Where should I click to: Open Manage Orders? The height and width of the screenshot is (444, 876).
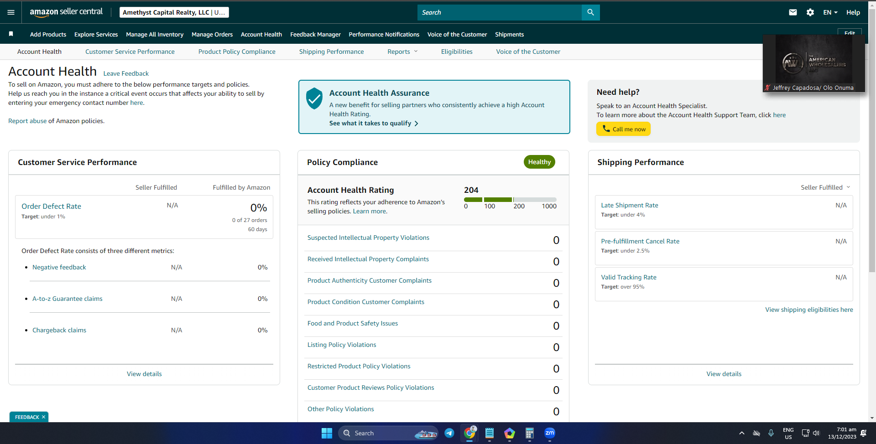click(x=212, y=34)
